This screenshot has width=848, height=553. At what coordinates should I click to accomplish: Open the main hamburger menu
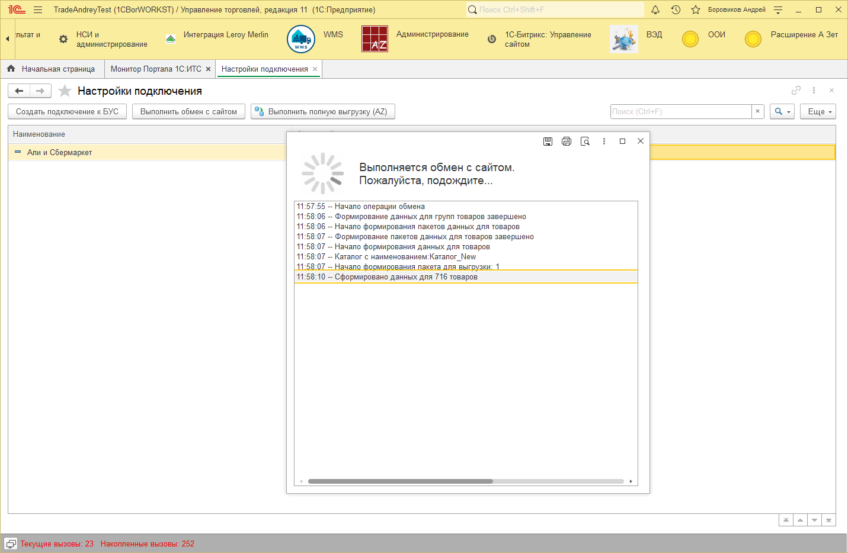(x=38, y=10)
